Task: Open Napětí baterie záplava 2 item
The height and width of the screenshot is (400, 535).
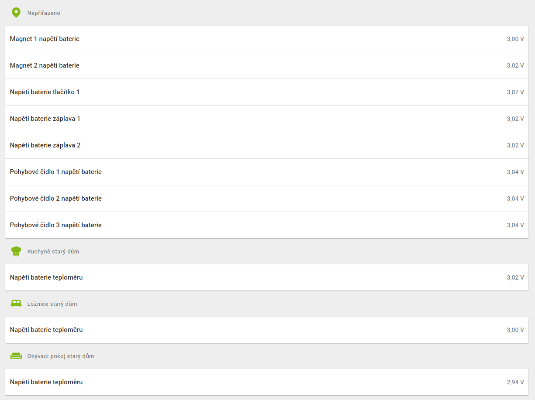Action: click(267, 145)
